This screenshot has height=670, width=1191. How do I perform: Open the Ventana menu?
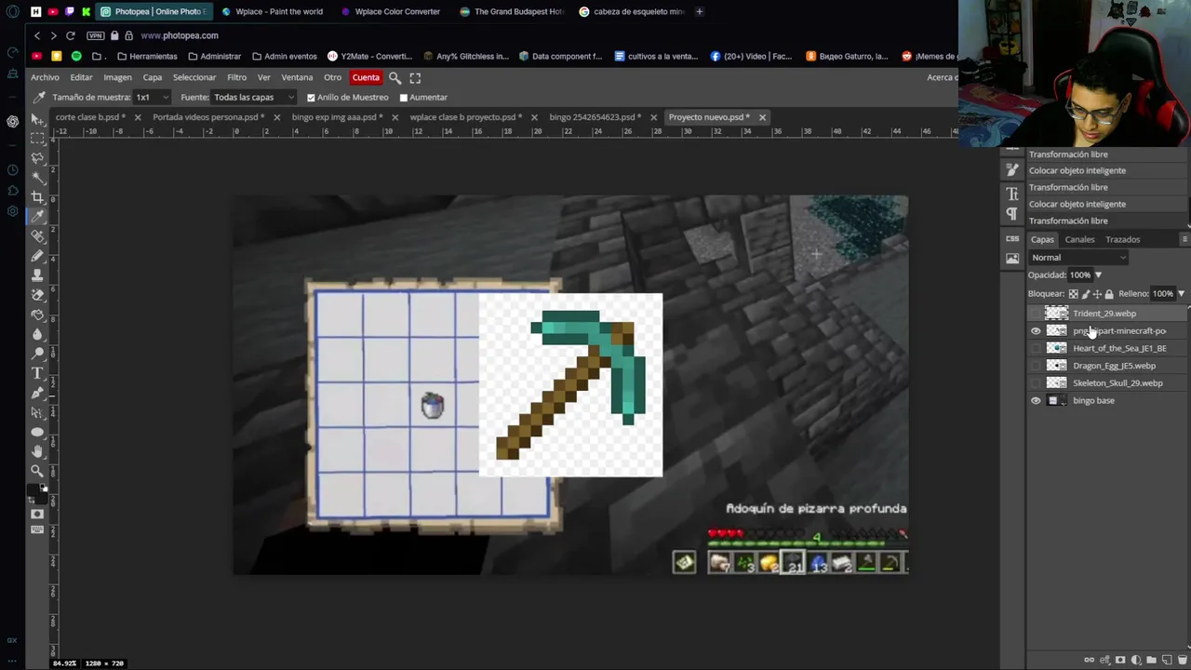[x=297, y=78]
